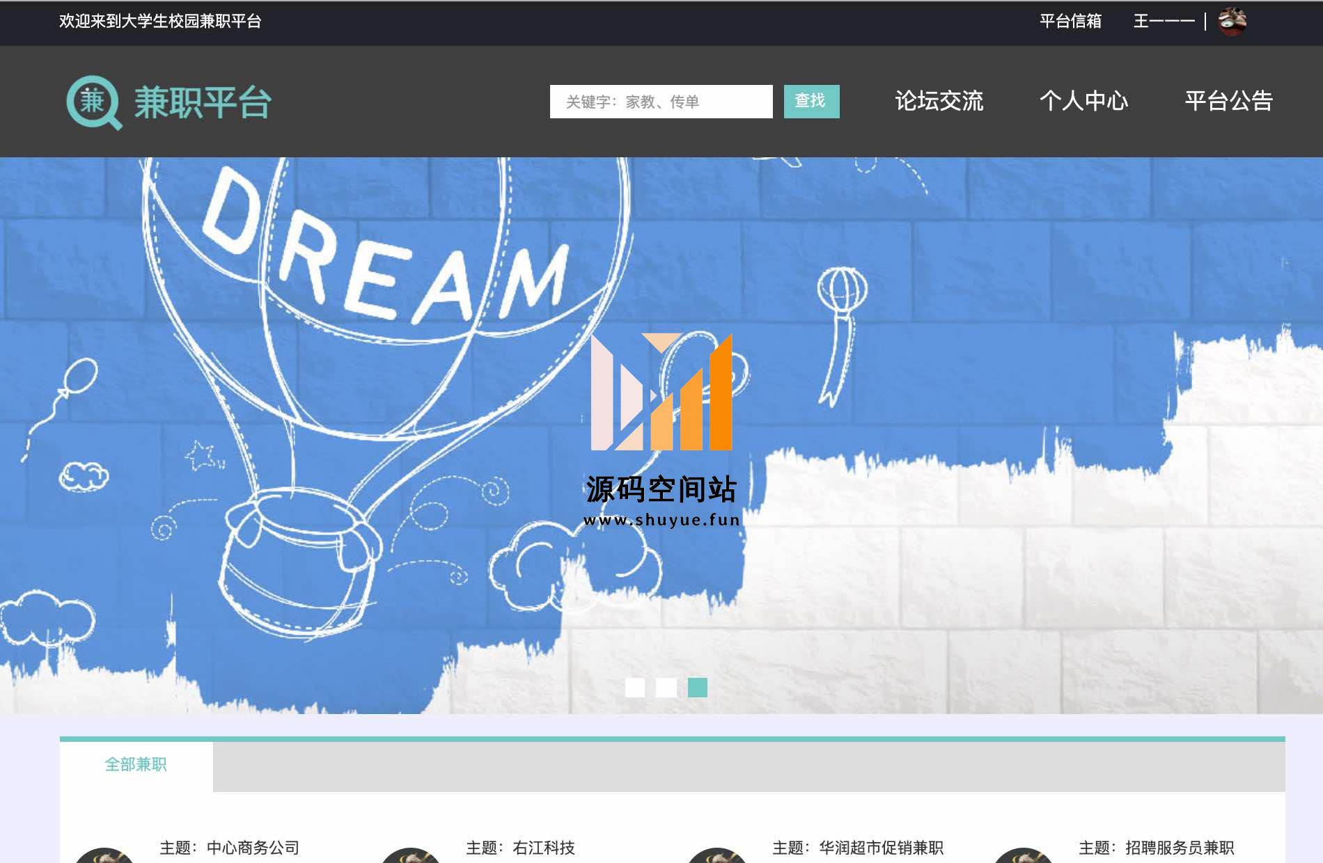Click the 兼职平台 site title text

[x=203, y=103]
